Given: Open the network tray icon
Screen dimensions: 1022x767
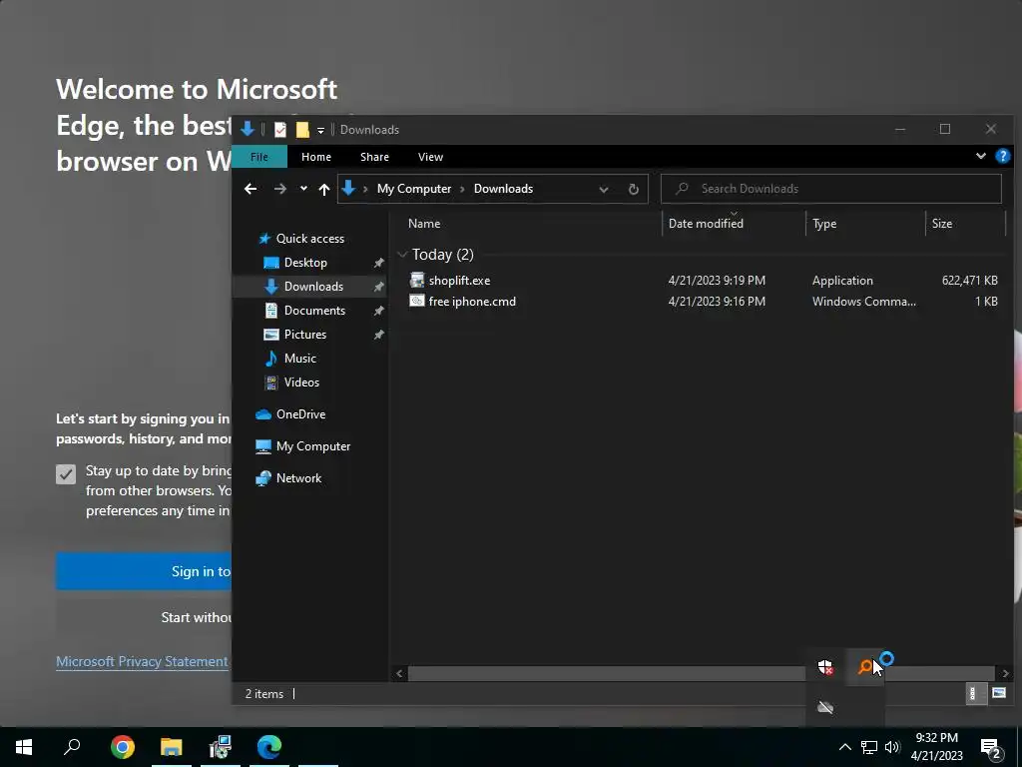Looking at the screenshot, I should pyautogui.click(x=869, y=747).
